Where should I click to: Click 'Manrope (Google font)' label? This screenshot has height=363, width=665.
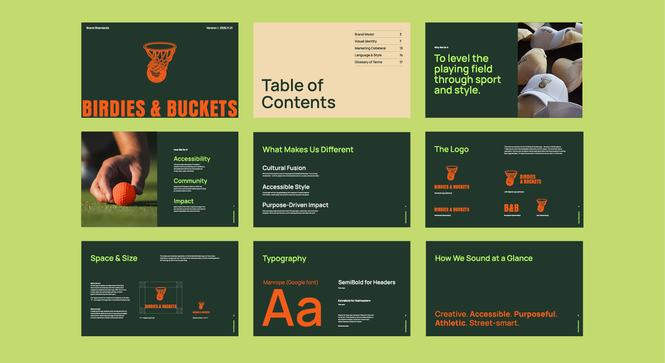tap(290, 282)
